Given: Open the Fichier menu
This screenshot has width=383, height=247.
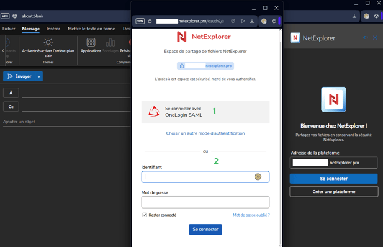Looking at the screenshot, I should point(9,29).
